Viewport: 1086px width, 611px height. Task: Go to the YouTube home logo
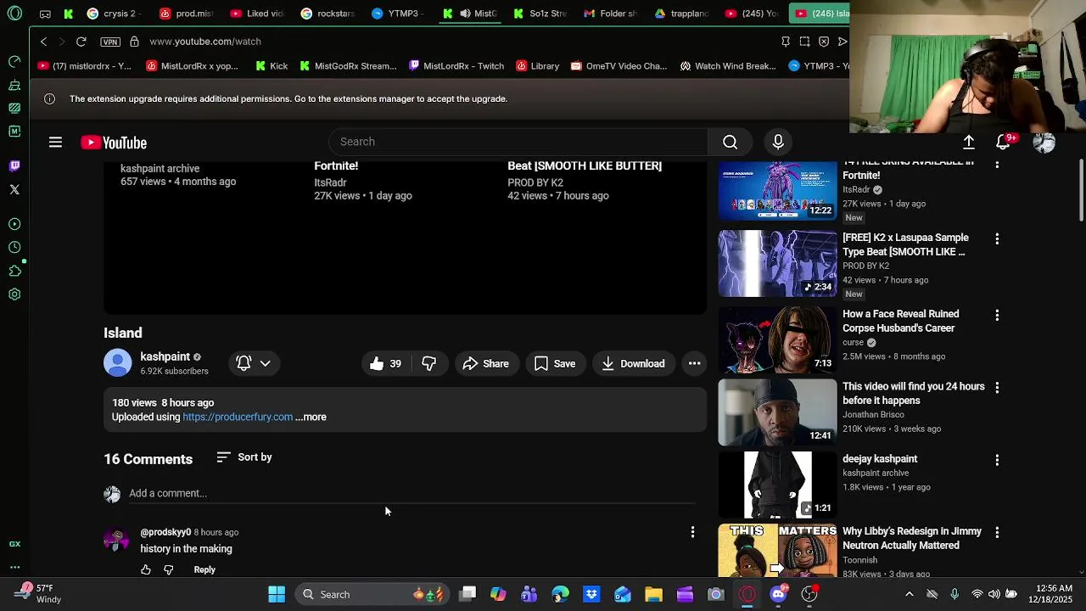[114, 143]
